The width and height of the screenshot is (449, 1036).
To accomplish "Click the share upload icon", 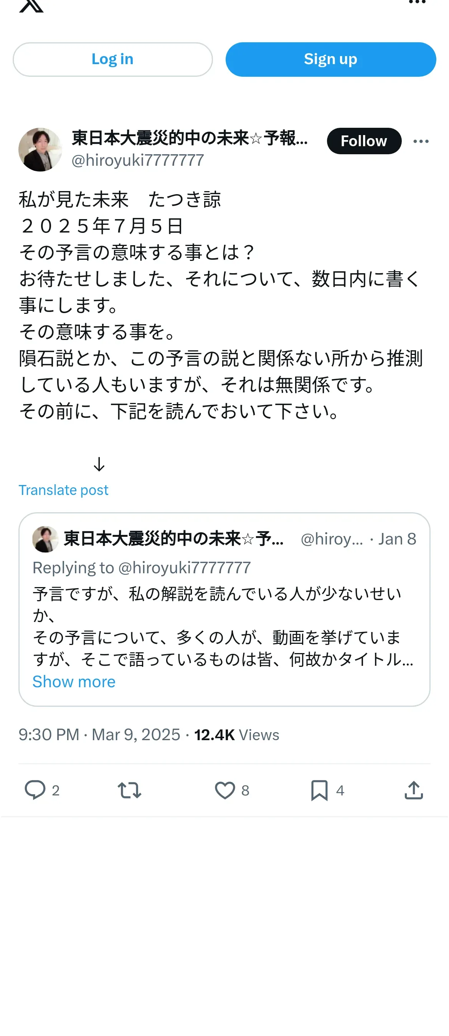I will tap(414, 790).
